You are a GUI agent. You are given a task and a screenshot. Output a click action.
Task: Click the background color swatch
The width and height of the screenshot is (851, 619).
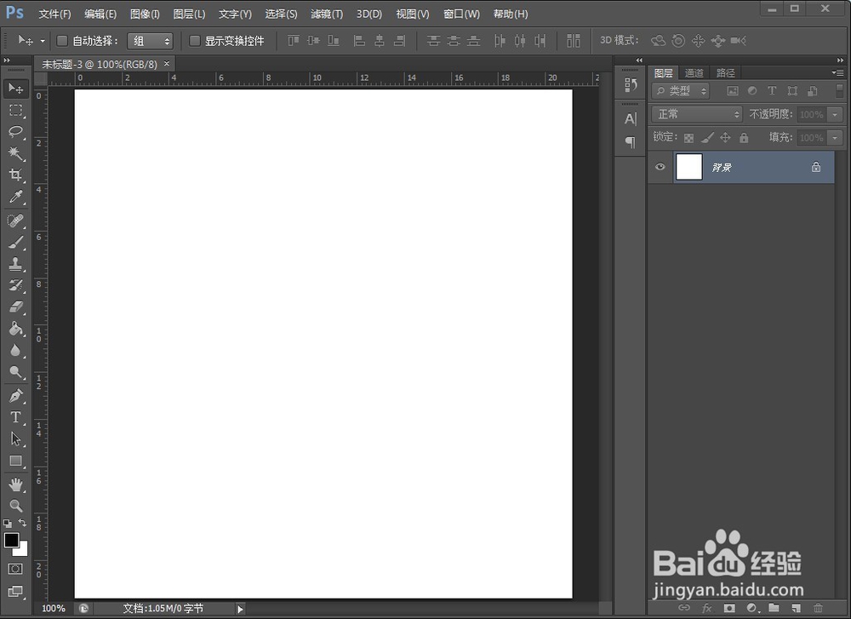click(x=22, y=551)
